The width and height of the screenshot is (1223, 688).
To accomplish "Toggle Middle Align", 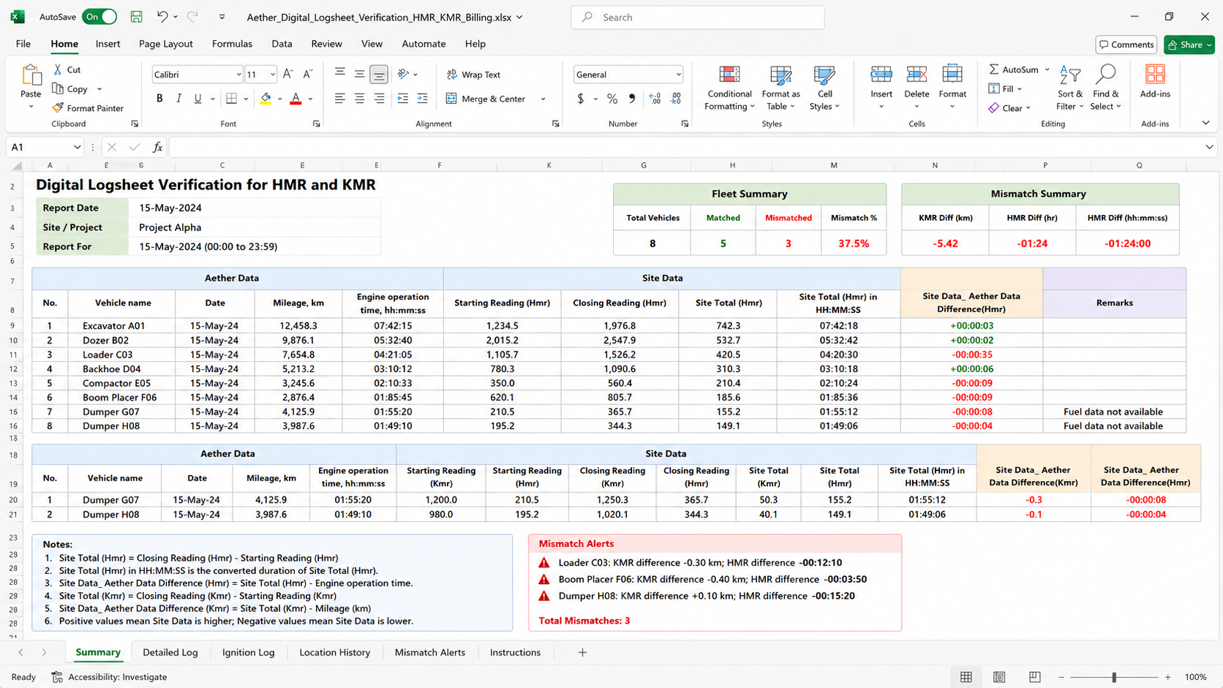I will 359,74.
